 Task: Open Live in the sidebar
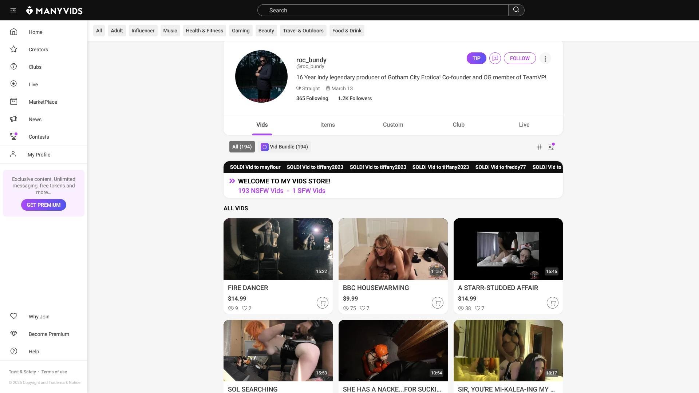(x=33, y=84)
